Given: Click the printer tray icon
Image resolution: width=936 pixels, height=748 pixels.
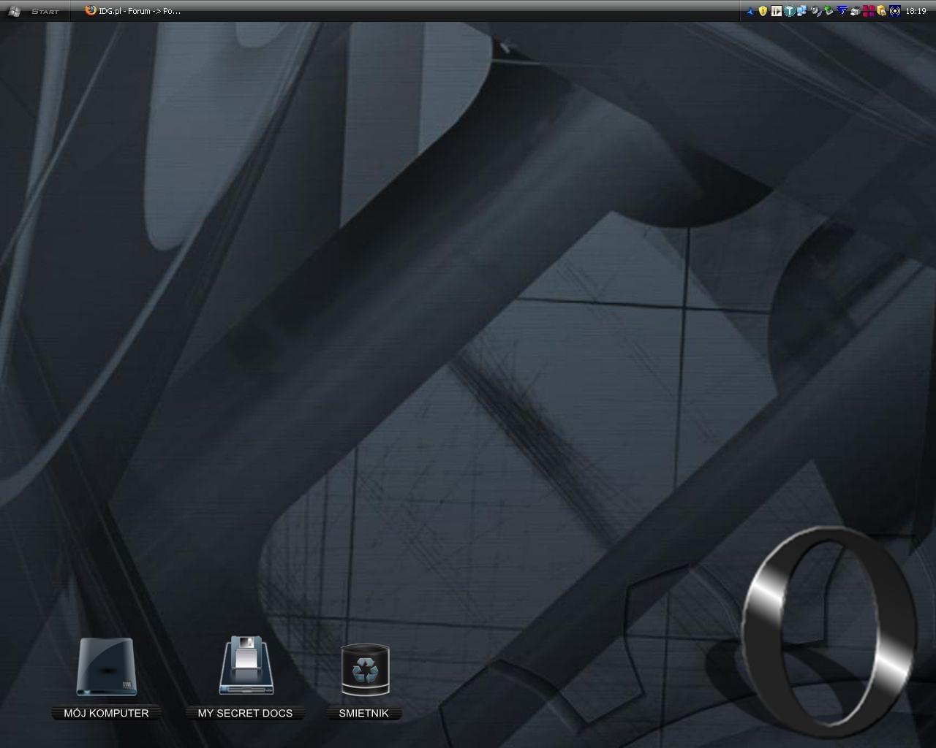Looking at the screenshot, I should tap(855, 11).
